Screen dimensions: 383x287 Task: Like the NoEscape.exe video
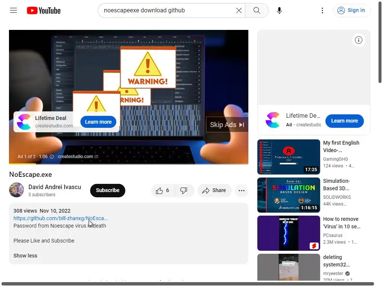pos(163,190)
